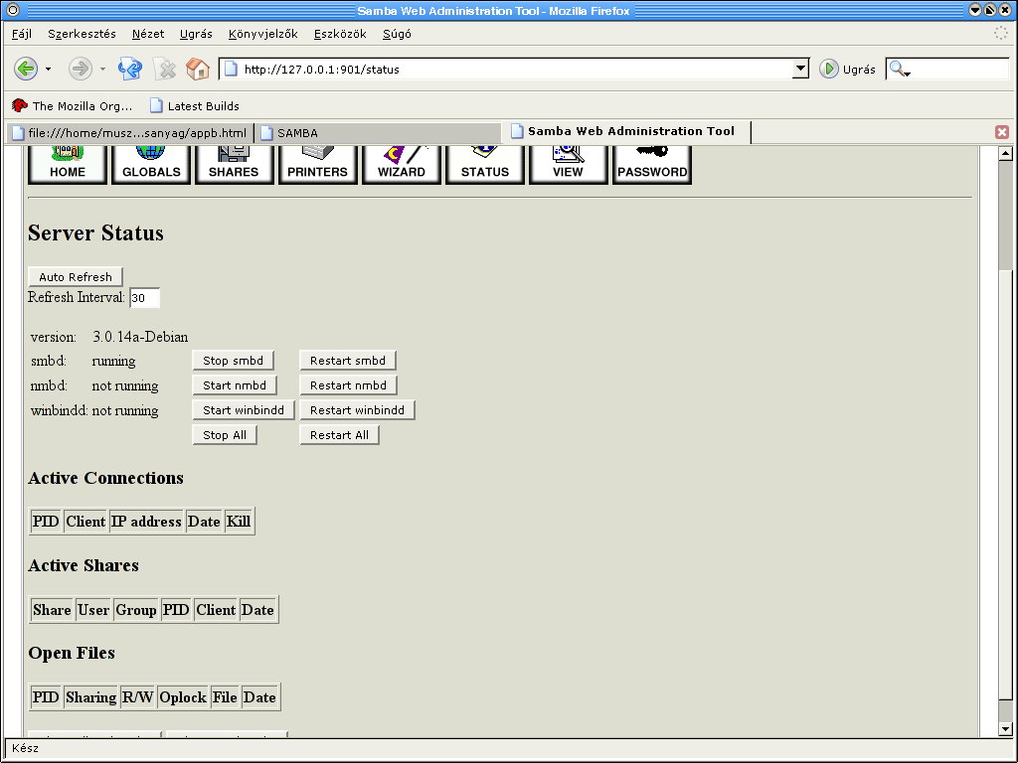Click the Auto Refresh button

point(76,277)
